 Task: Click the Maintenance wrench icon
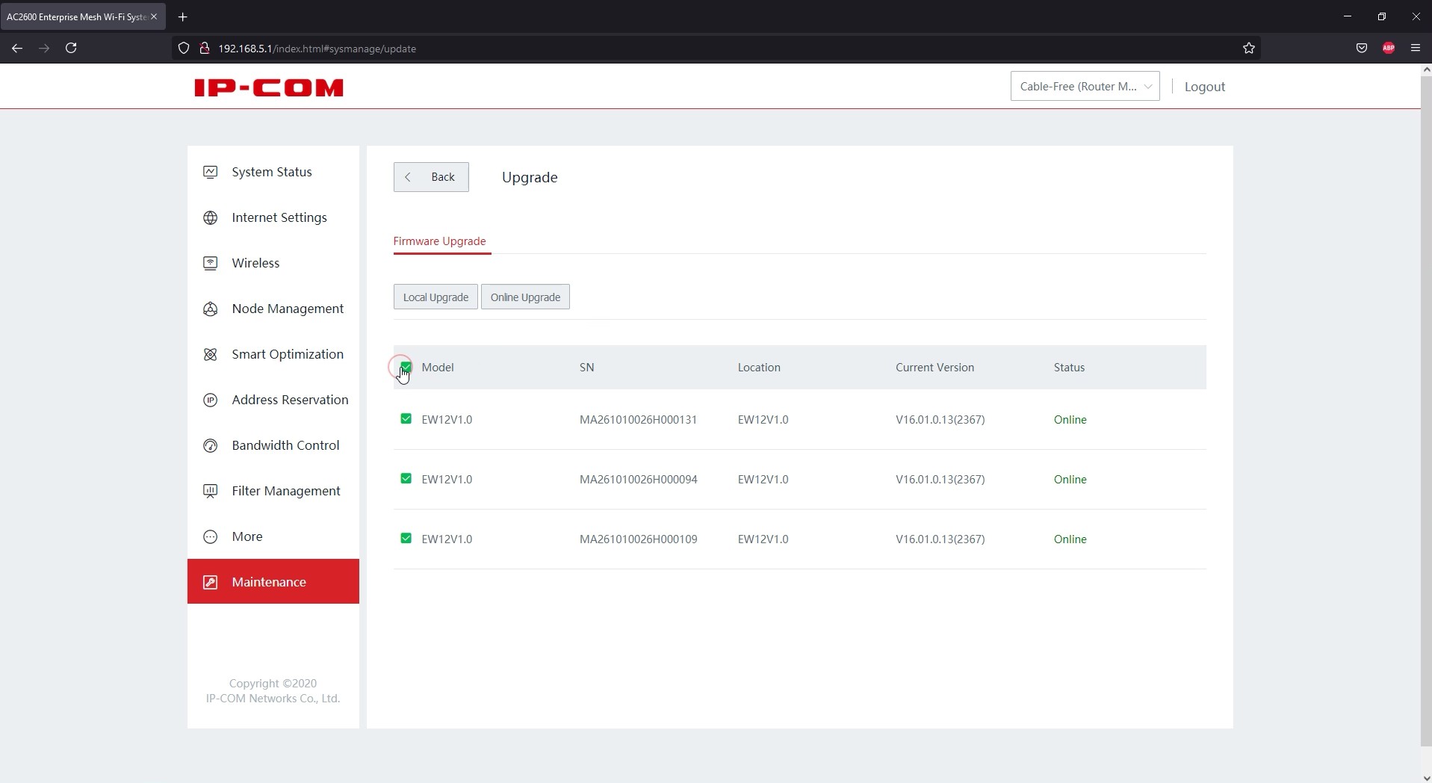coord(211,582)
